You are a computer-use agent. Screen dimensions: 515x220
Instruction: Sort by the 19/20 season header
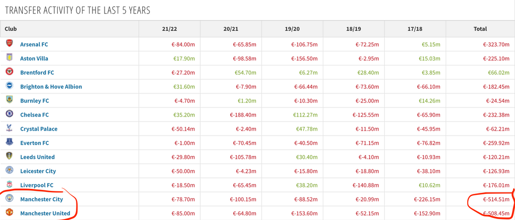pos(292,29)
